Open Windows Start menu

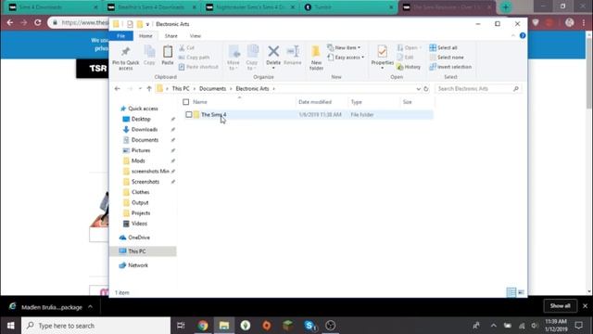point(10,326)
